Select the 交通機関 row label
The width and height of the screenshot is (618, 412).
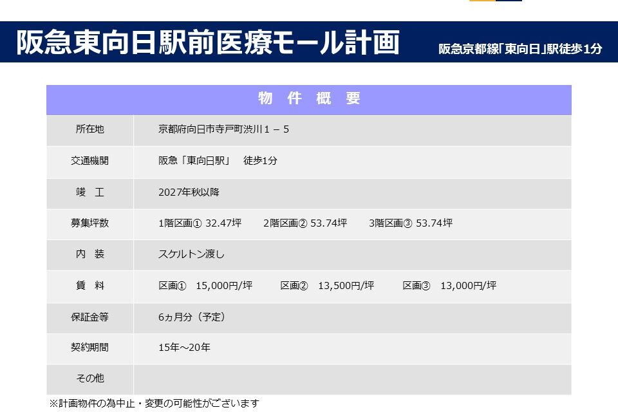click(x=90, y=161)
